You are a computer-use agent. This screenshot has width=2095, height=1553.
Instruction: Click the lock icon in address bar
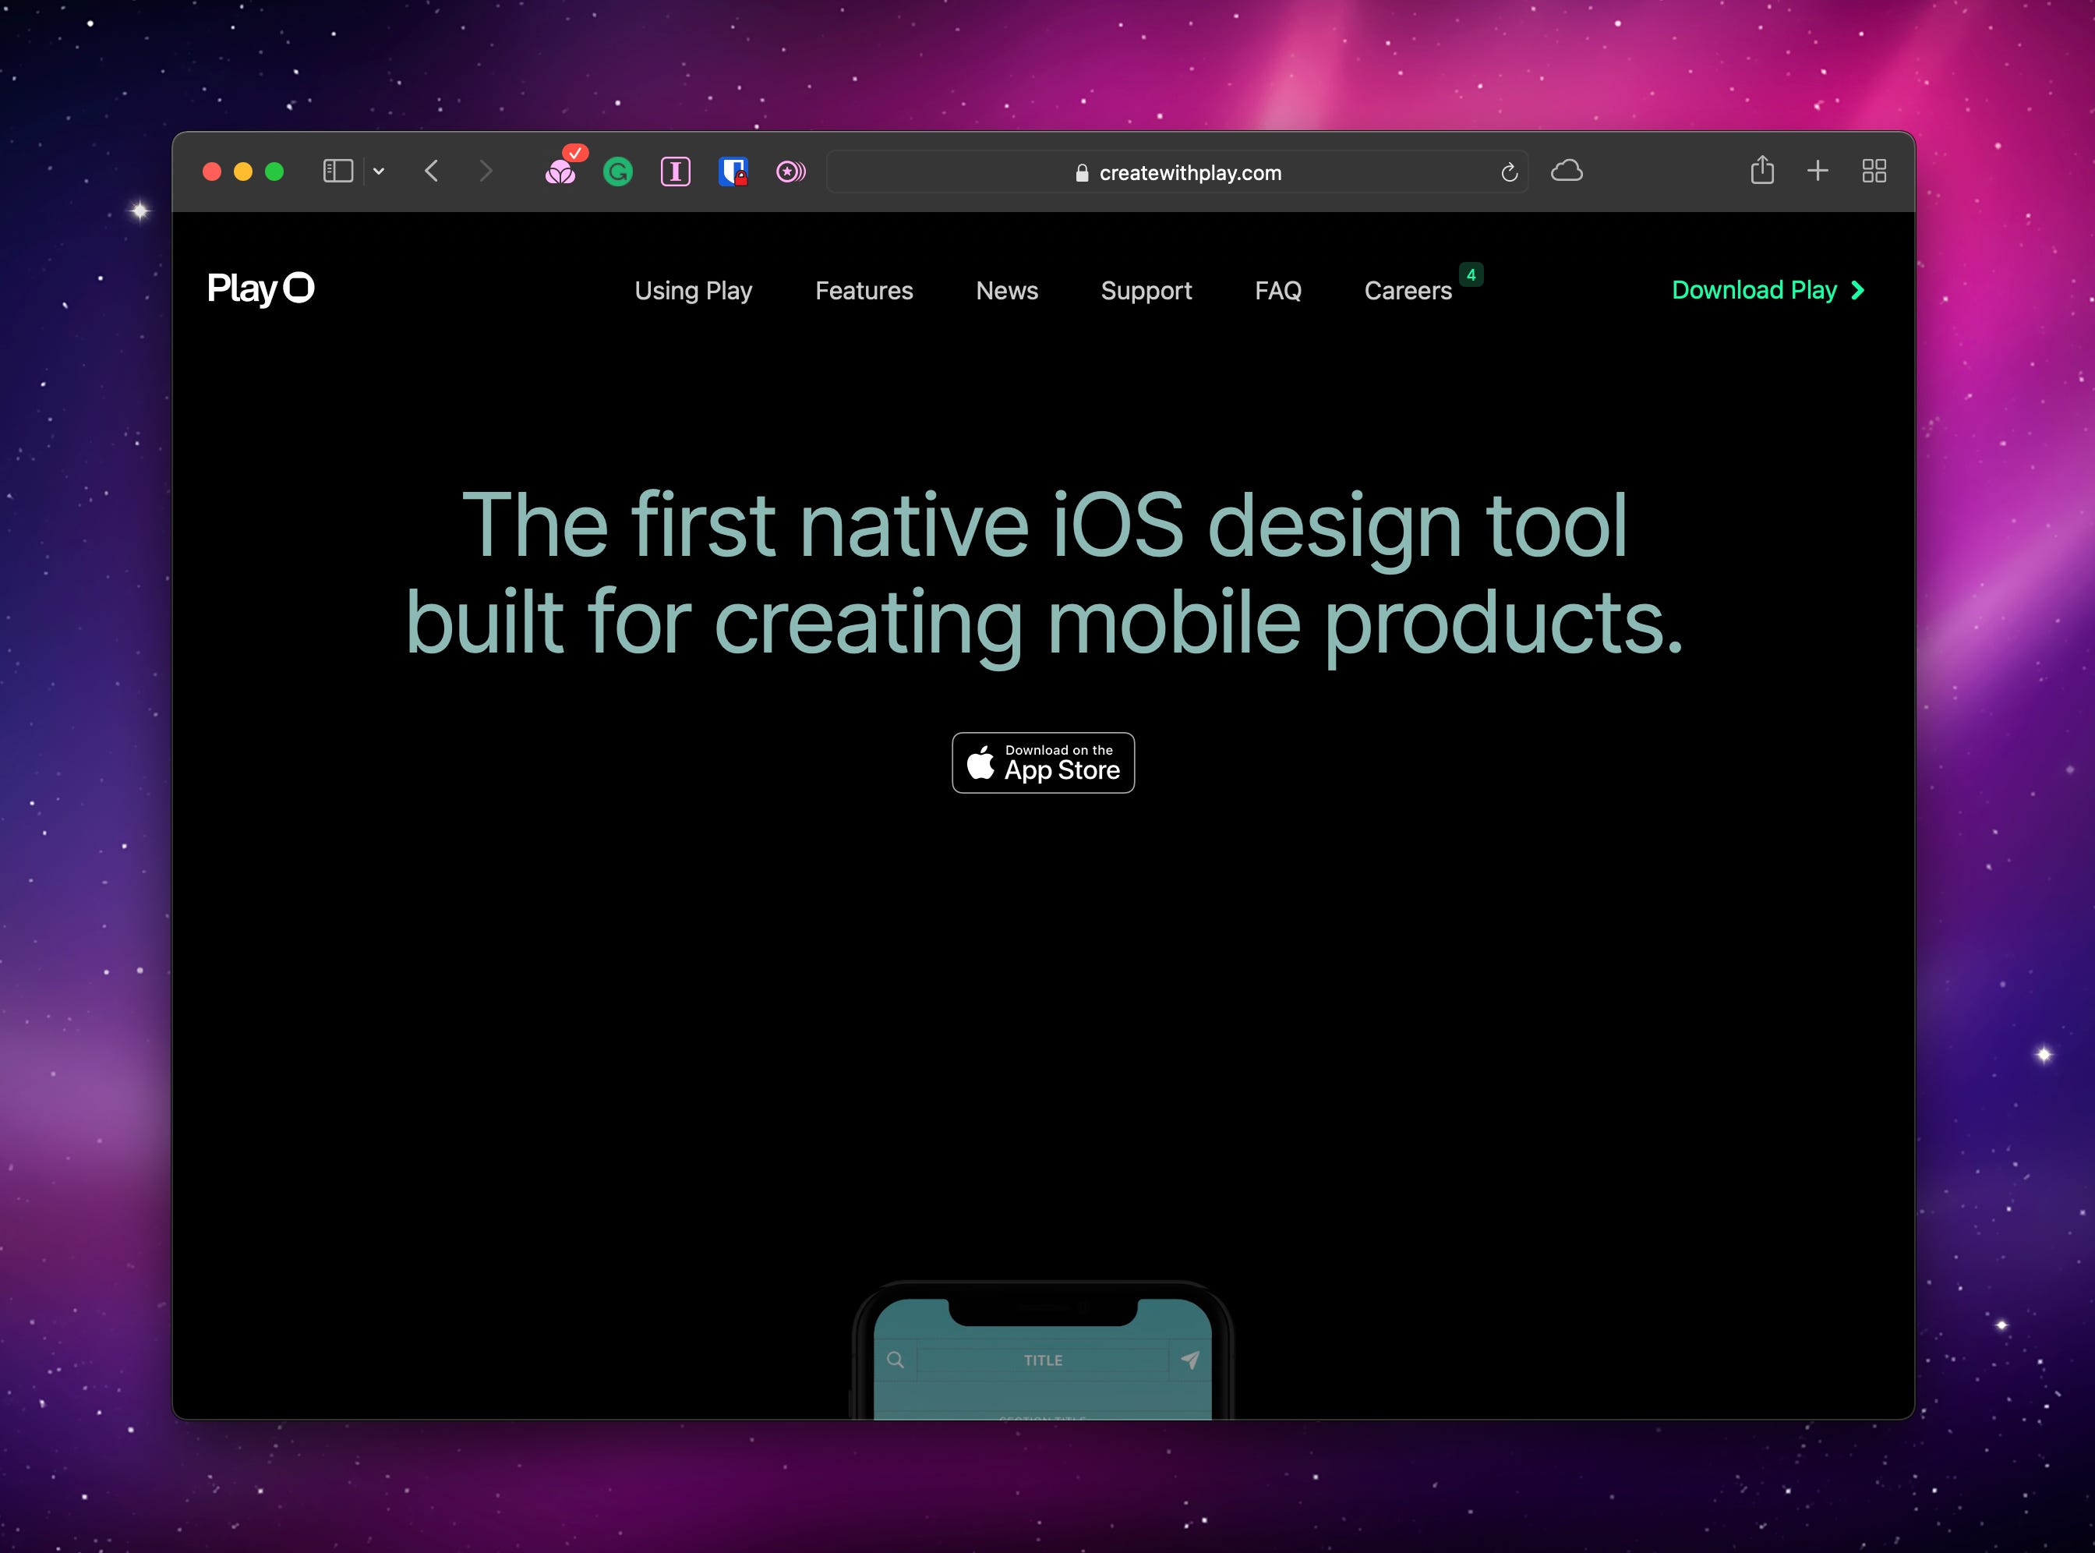point(1082,173)
